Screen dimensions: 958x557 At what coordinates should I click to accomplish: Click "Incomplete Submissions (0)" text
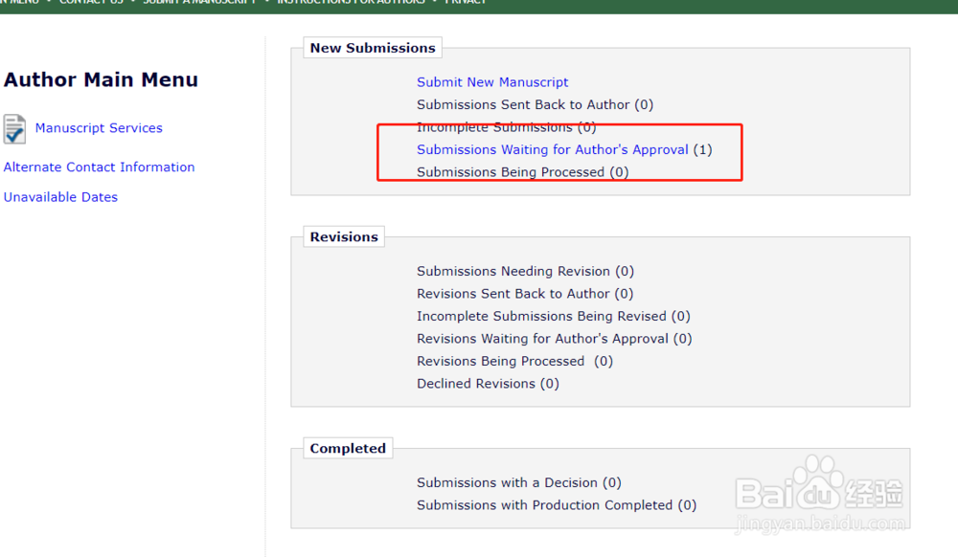coord(506,127)
